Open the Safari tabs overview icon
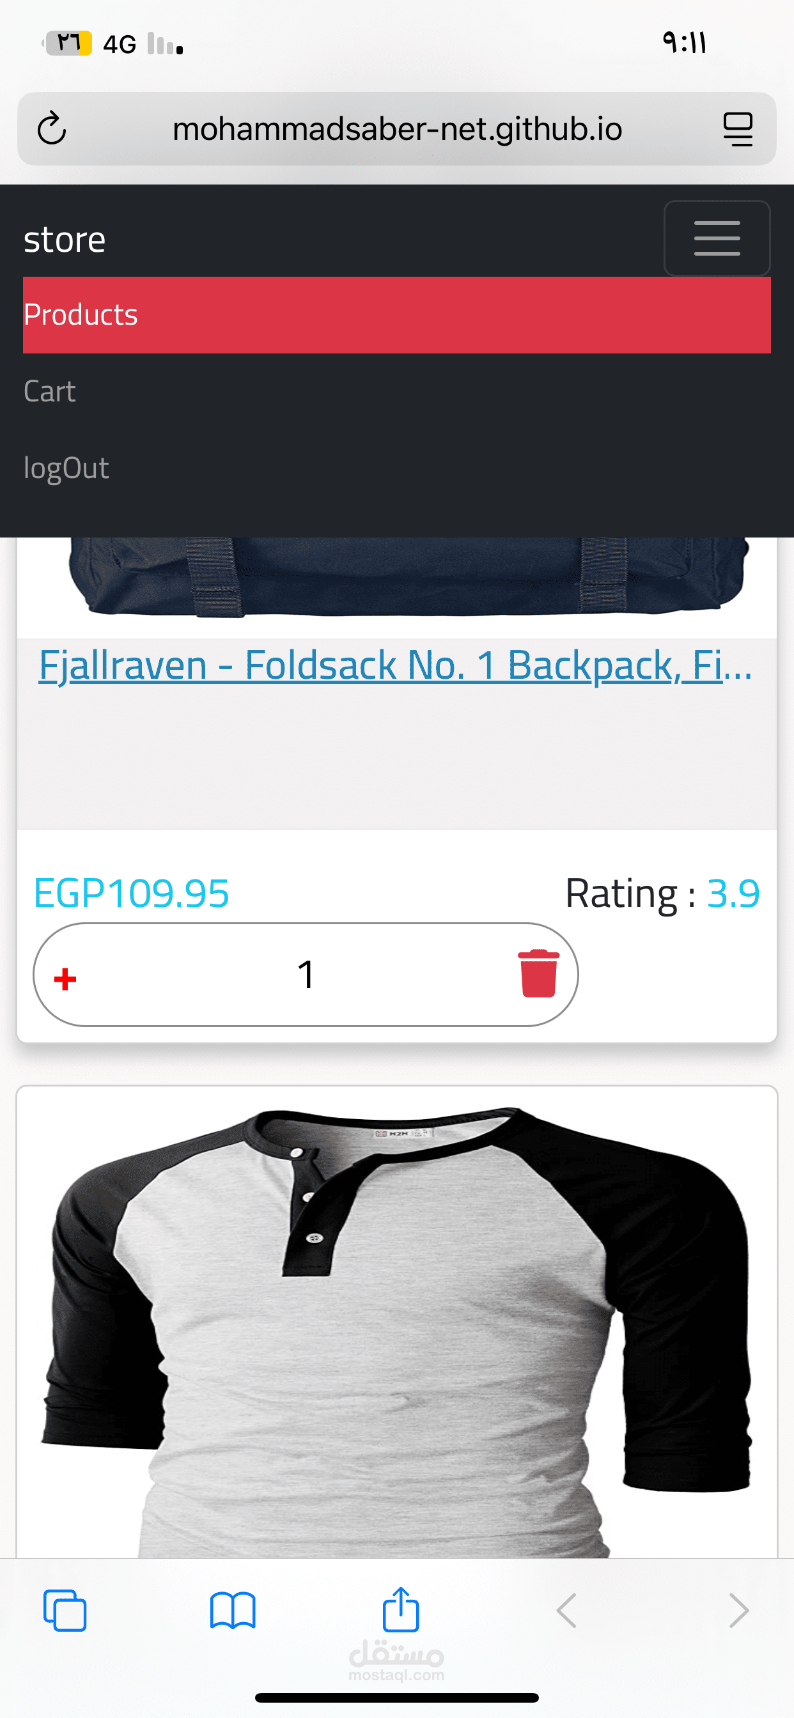794x1718 pixels. click(x=65, y=1611)
